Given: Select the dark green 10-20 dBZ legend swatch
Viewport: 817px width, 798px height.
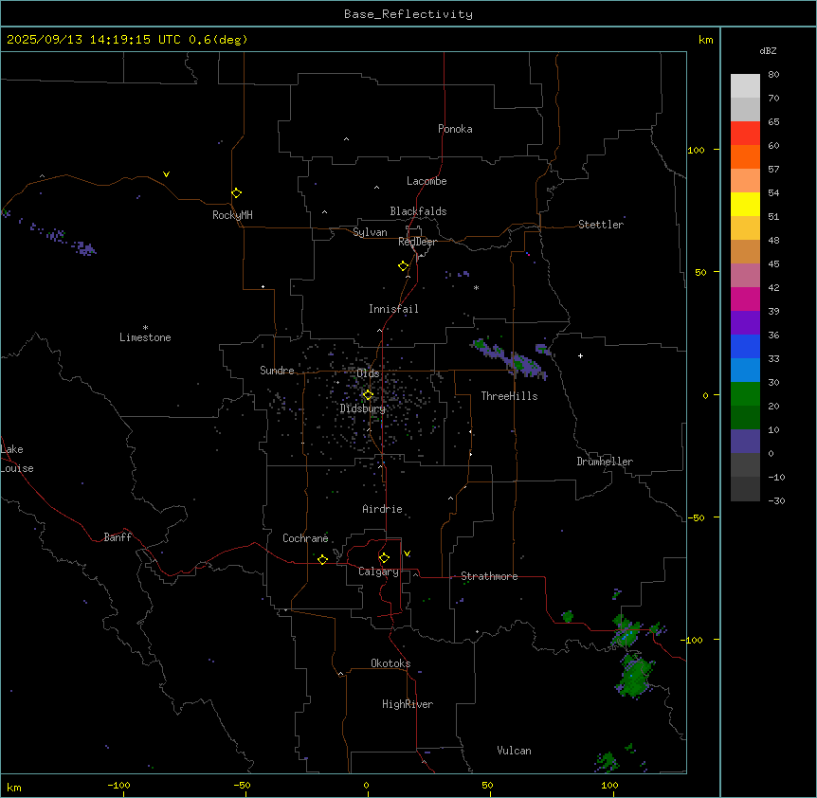Looking at the screenshot, I should (x=745, y=418).
